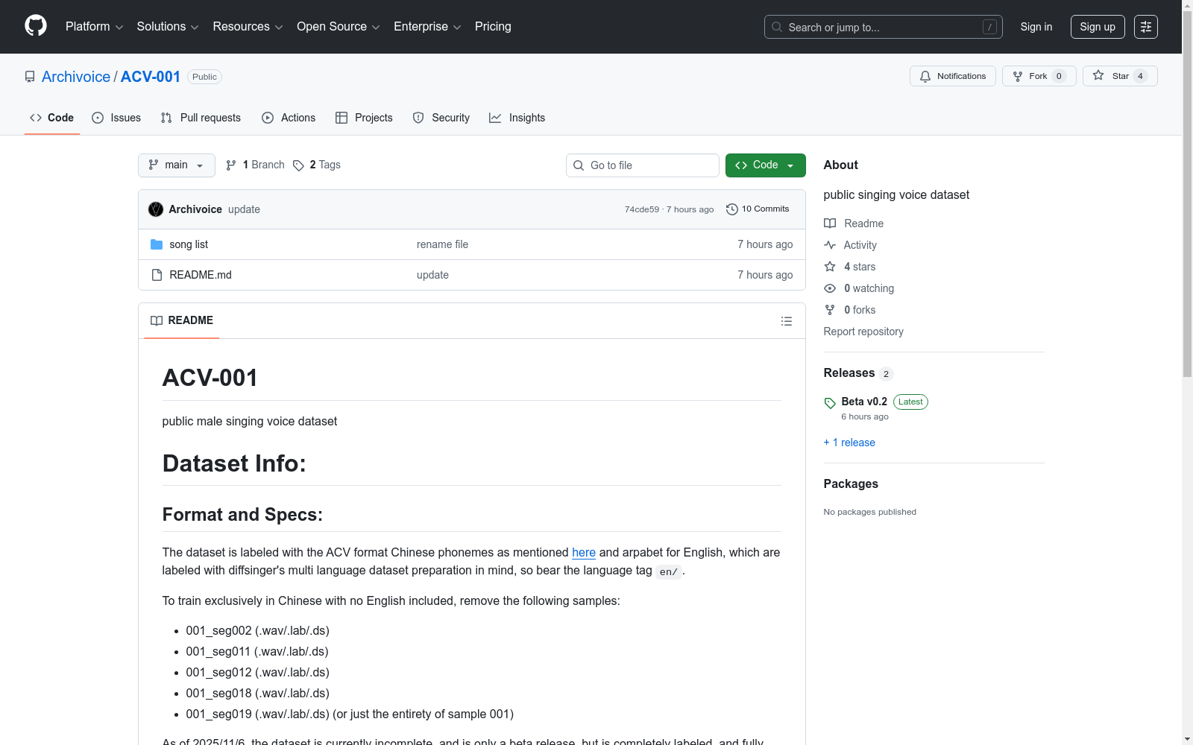Viewport: 1193px width, 745px height.
Task: Open commit hash 74cde59
Action: click(x=642, y=209)
